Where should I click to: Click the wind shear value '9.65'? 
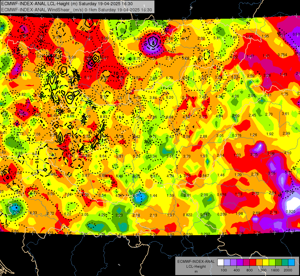[21, 114]
